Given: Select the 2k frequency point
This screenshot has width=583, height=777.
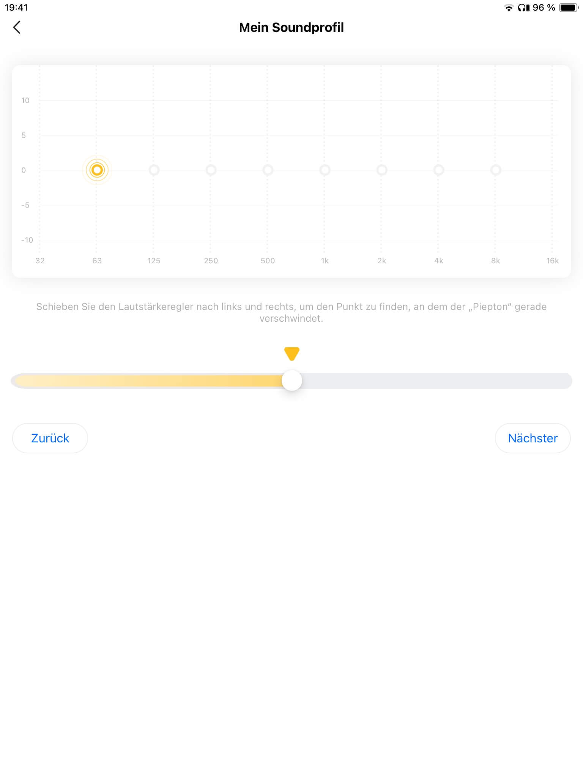Looking at the screenshot, I should click(382, 170).
